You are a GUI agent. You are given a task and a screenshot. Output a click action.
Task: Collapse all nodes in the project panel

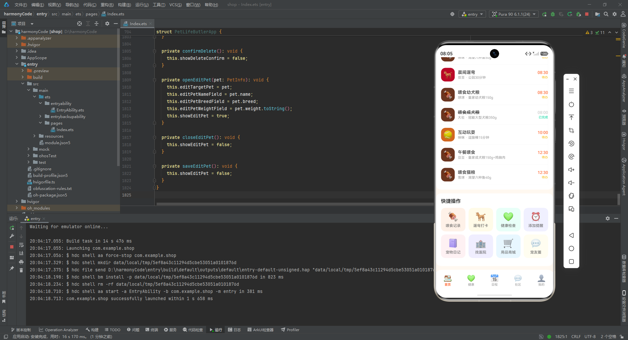click(96, 24)
